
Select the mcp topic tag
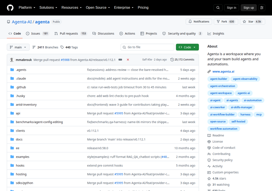coord(259,115)
